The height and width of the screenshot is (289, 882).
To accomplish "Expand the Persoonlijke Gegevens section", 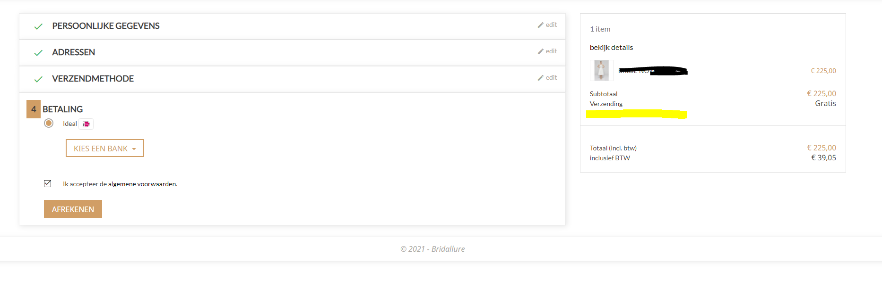I will pos(106,26).
